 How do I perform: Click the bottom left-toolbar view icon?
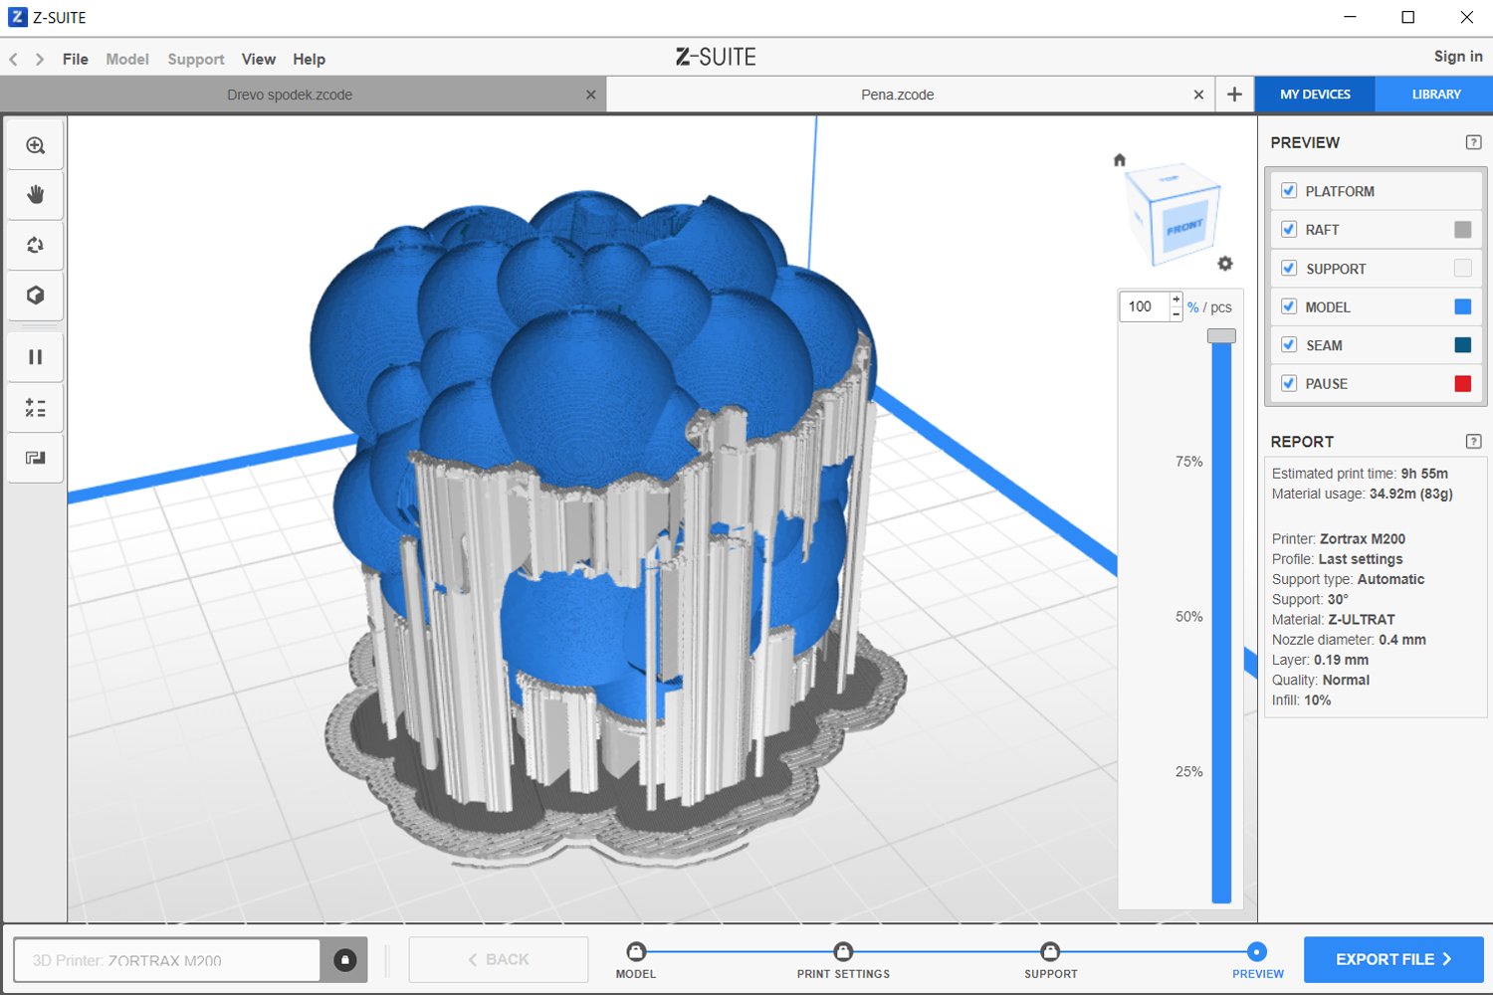[36, 458]
